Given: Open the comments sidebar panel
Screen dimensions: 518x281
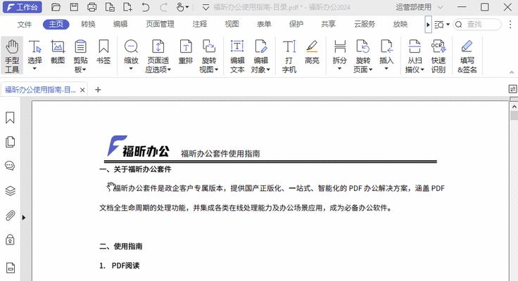Looking at the screenshot, I should 11,166.
